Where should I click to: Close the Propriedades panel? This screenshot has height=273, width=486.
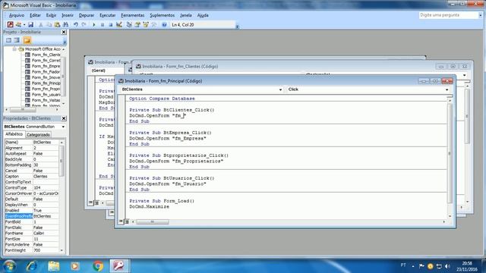tap(64, 118)
